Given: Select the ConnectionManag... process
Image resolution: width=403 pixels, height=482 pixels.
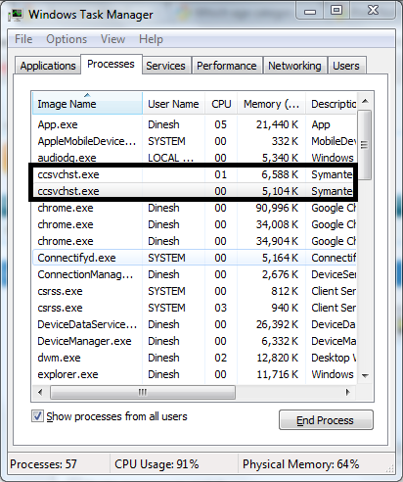Looking at the screenshot, I should (x=195, y=274).
